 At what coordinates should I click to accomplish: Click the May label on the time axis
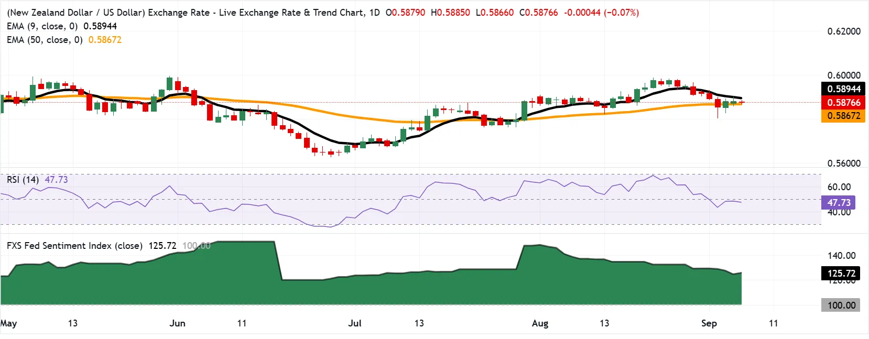(x=8, y=323)
